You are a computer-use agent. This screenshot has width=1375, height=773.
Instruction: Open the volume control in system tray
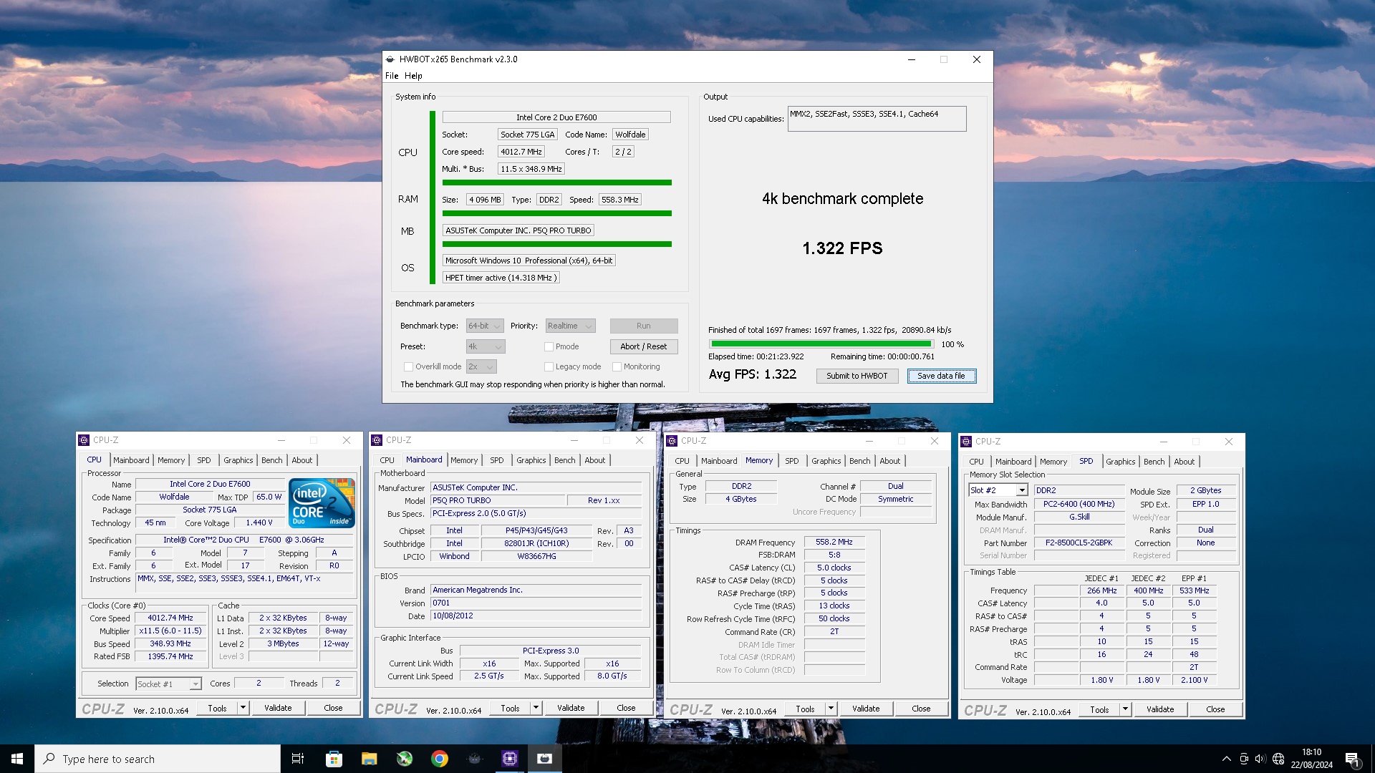pos(1260,759)
